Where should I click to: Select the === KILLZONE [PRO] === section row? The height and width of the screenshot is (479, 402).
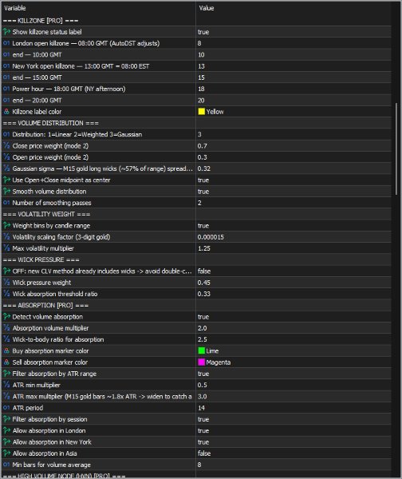(x=196, y=21)
